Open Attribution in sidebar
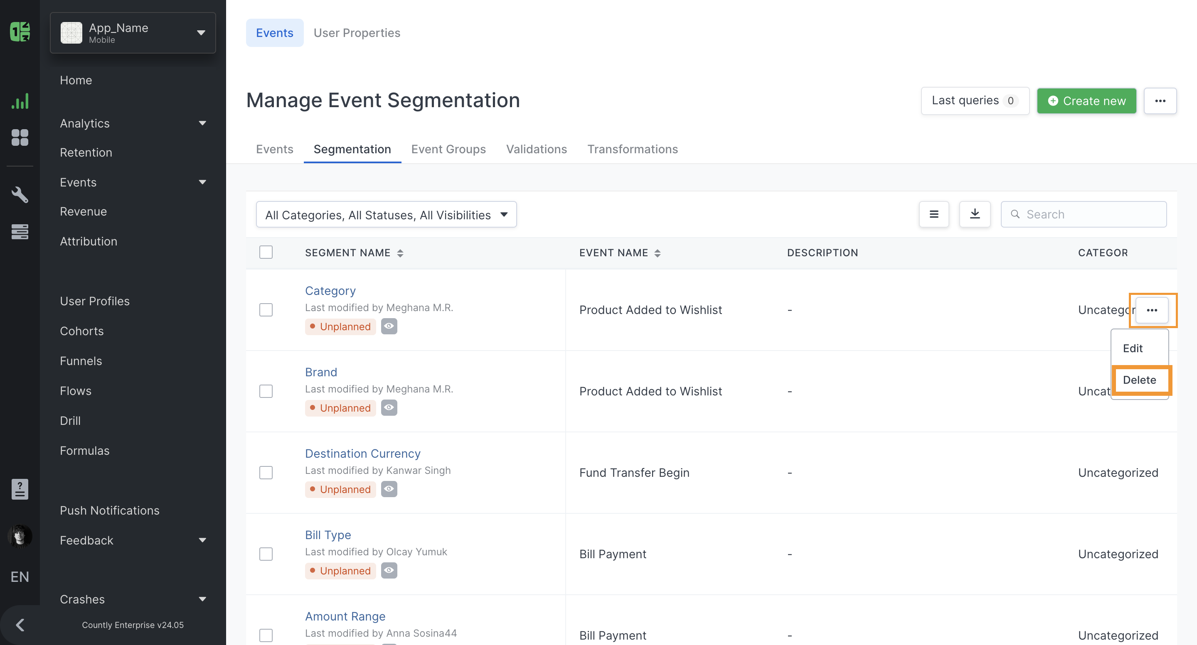This screenshot has width=1197, height=645. (88, 241)
